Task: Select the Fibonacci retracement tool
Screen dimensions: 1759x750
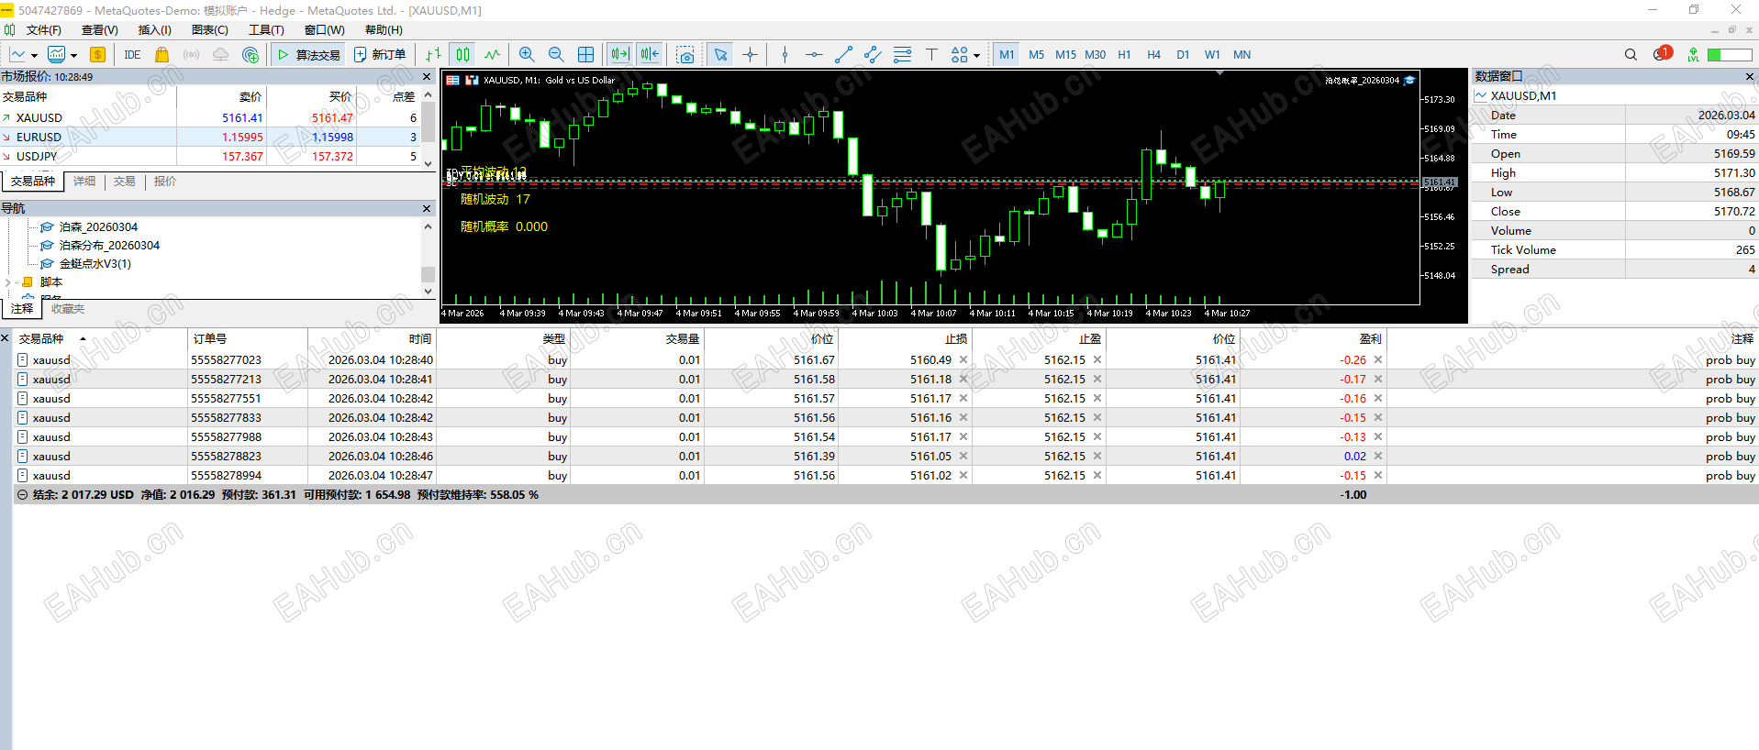Action: pyautogui.click(x=902, y=55)
